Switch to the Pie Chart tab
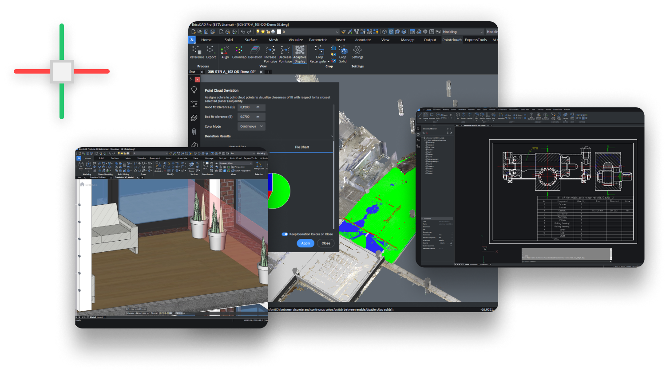 coord(302,147)
